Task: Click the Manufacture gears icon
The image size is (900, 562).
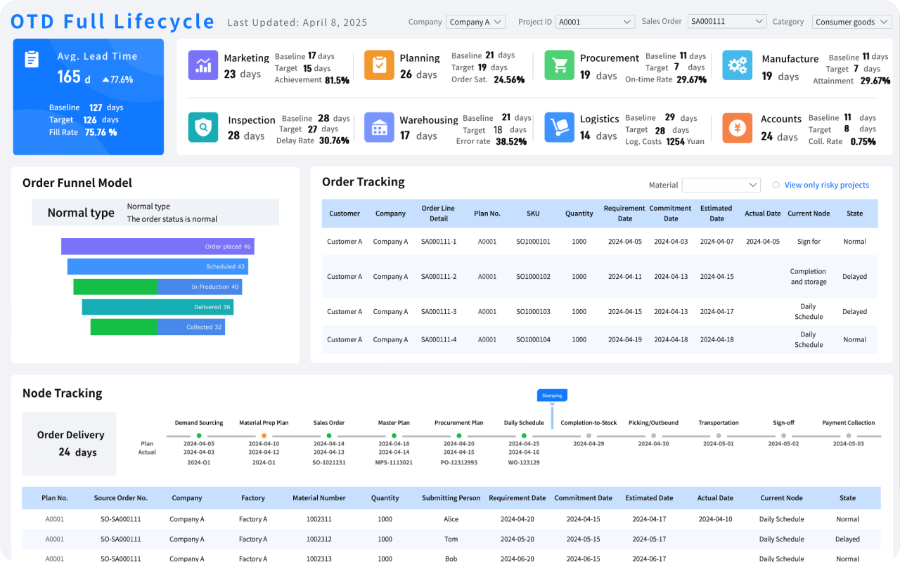Action: 737,65
